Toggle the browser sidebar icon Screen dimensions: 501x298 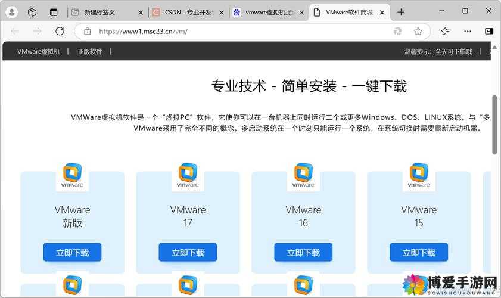489,31
